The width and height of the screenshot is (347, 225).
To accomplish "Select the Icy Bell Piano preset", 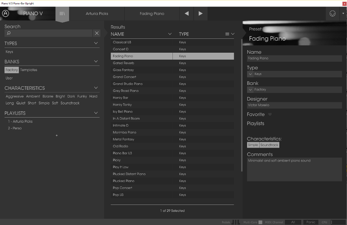I will pyautogui.click(x=172, y=112).
